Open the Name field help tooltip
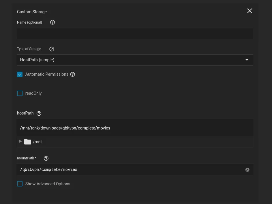This screenshot has height=204, width=272. tap(52, 22)
